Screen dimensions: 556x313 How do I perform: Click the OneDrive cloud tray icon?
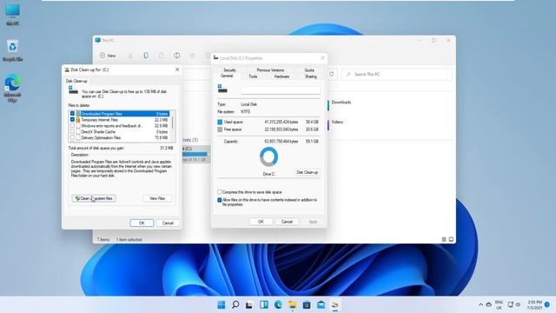coord(488,304)
